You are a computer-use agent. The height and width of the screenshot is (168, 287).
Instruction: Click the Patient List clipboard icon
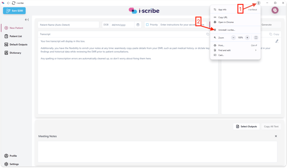coord(6,36)
